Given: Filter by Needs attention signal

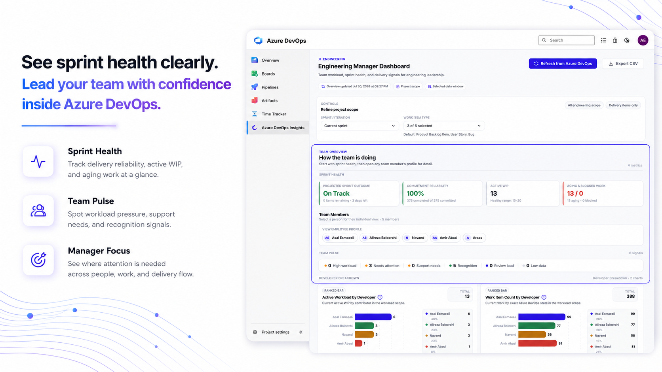Looking at the screenshot, I should pos(382,266).
